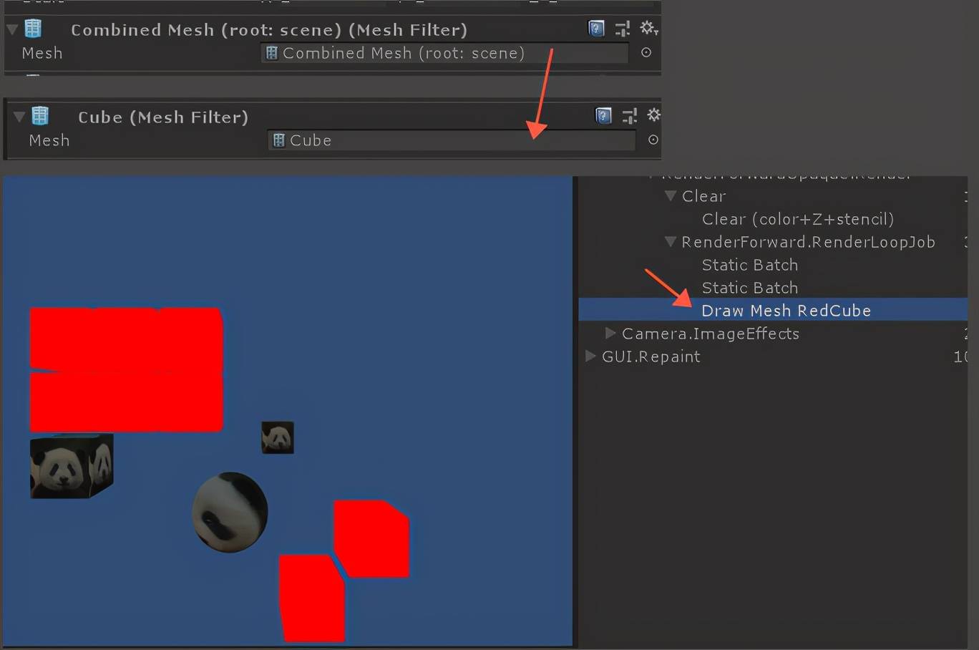Click the Cube mesh object field
This screenshot has height=650, width=979.
tap(452, 140)
